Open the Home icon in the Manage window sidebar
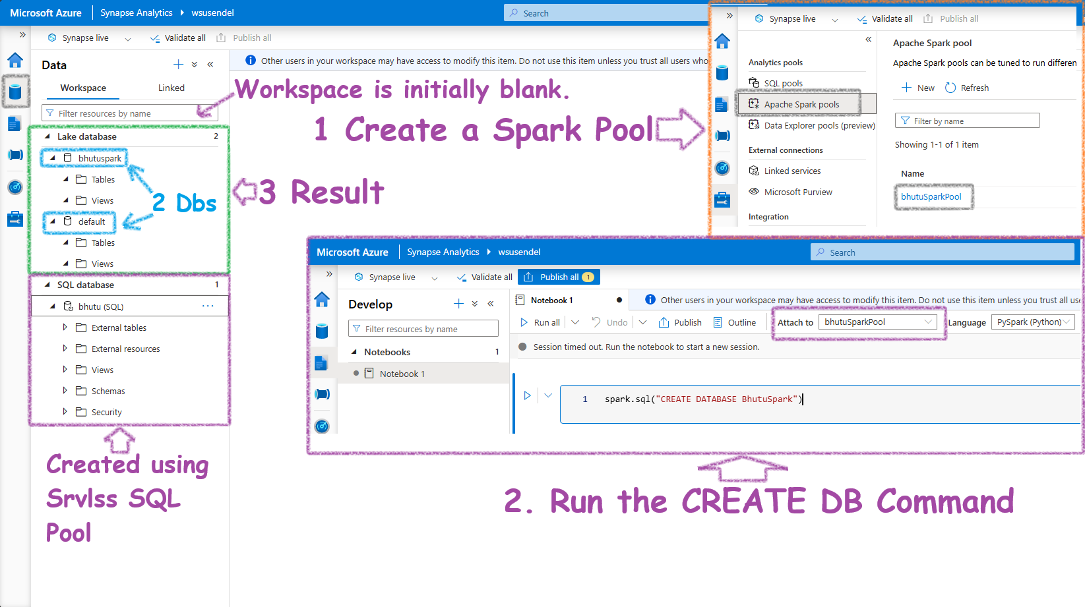Image resolution: width=1085 pixels, height=607 pixels. [723, 41]
